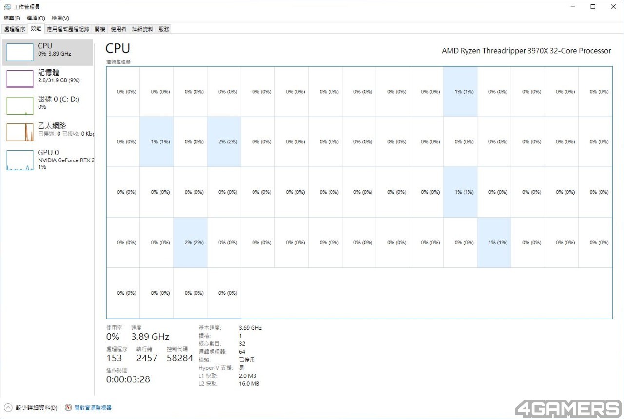
Task: Click the L1 快取 2.0 MB value
Action: point(248,376)
